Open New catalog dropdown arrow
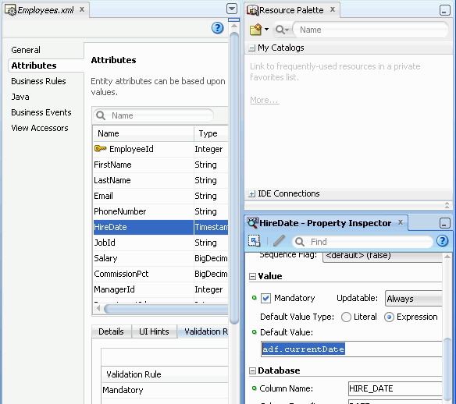Image resolution: width=456 pixels, height=404 pixels. [266, 30]
